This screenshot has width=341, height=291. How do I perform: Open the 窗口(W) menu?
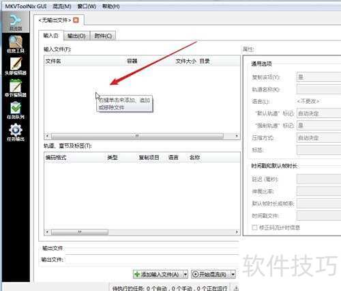click(87, 6)
